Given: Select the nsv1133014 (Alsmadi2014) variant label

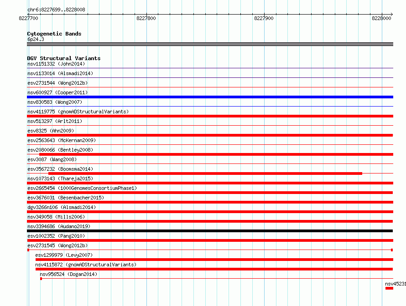Looking at the screenshot, I should [x=60, y=73].
